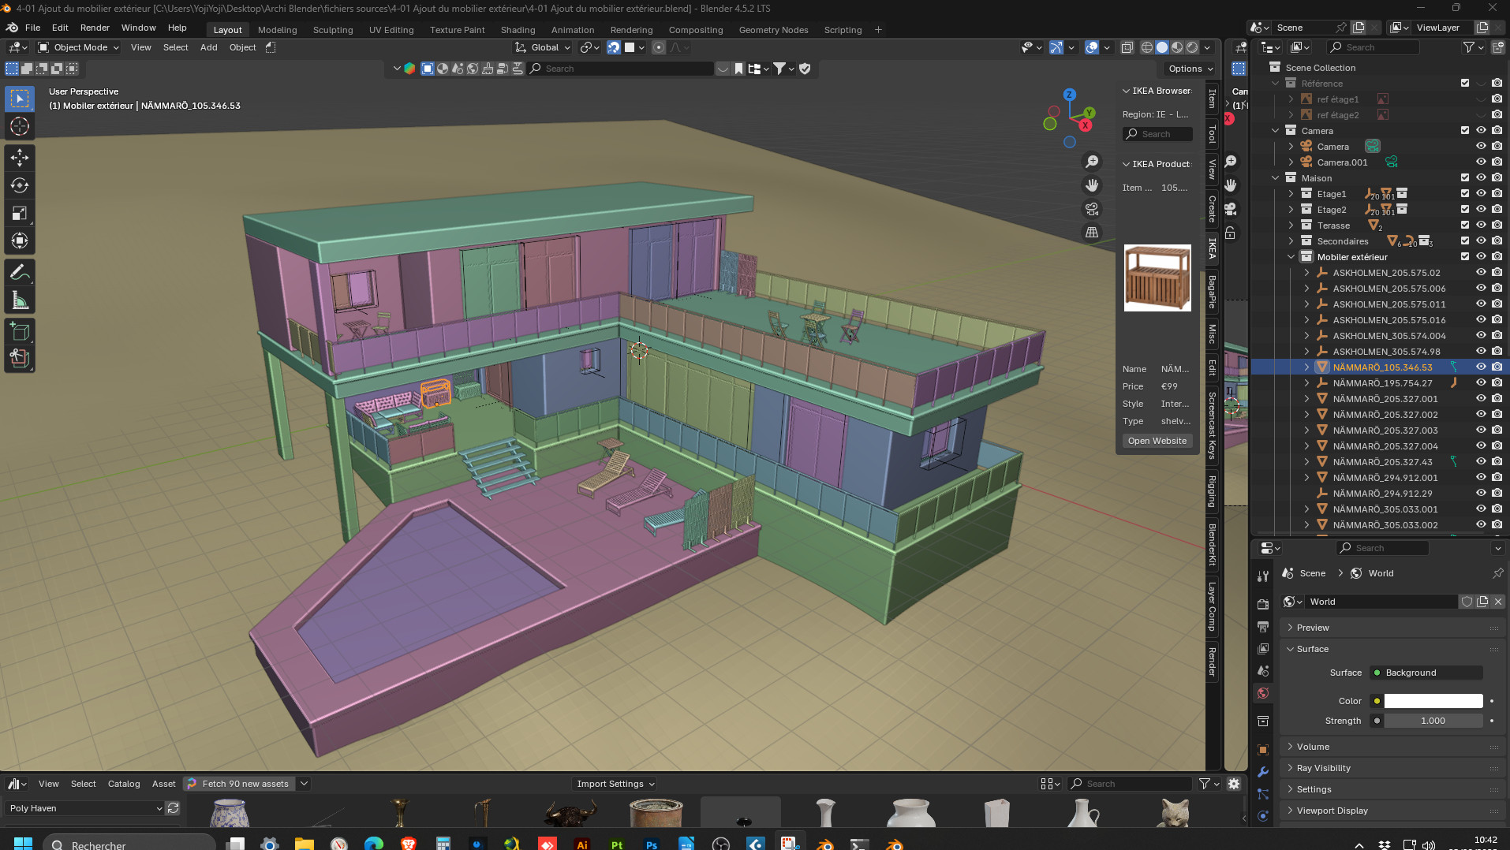Click the zoom viewport magnifier icon

click(x=1092, y=162)
